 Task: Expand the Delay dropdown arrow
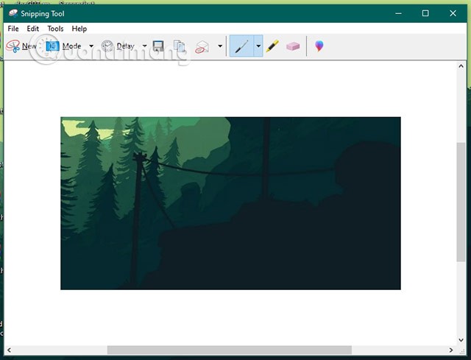(144, 46)
